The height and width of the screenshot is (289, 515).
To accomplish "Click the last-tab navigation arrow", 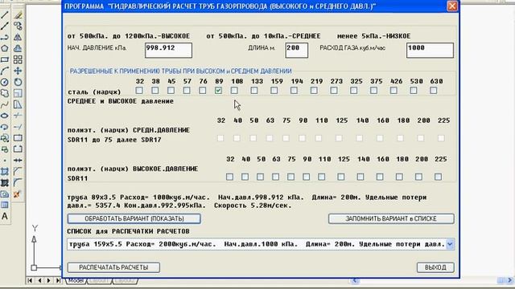I will 58,280.
